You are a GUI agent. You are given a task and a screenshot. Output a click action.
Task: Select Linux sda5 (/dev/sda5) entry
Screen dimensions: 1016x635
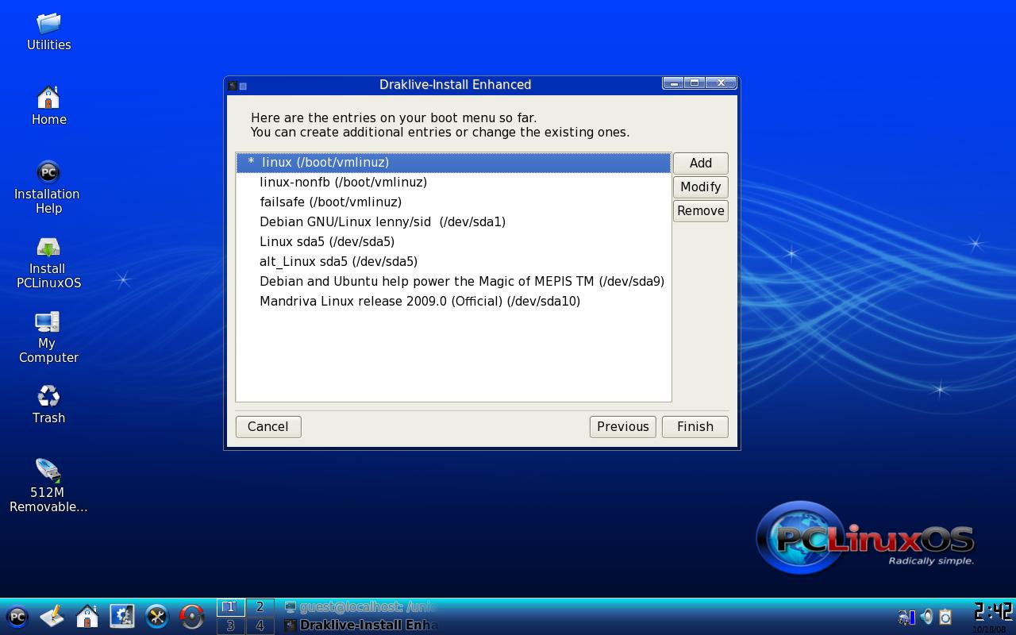(453, 242)
